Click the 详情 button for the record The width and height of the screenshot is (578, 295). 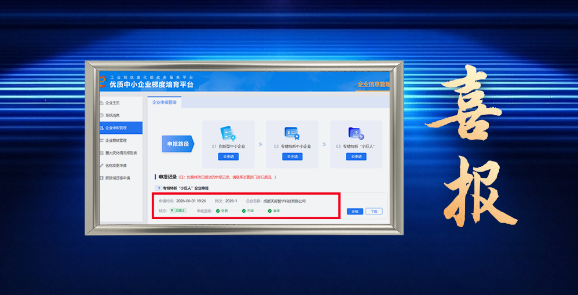[355, 212]
